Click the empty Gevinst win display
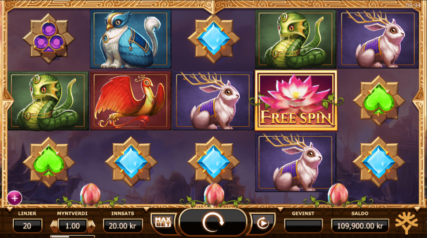This screenshot has height=238, width=427. (304, 226)
